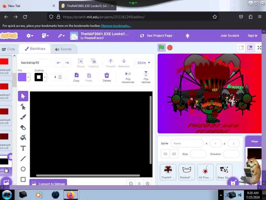Image resolution: width=266 pixels, height=200 pixels.
Task: Delete the selected backdrop10 thumbnail
Action: point(10,157)
